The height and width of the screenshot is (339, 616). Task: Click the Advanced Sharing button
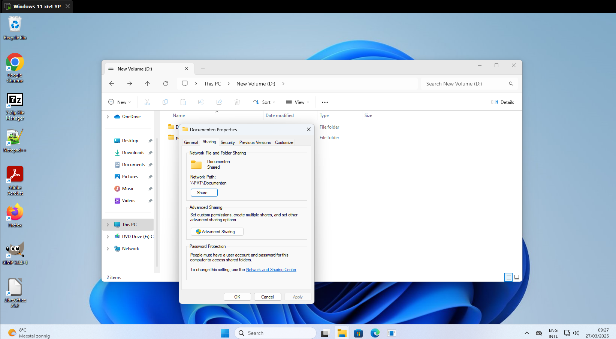click(x=217, y=232)
